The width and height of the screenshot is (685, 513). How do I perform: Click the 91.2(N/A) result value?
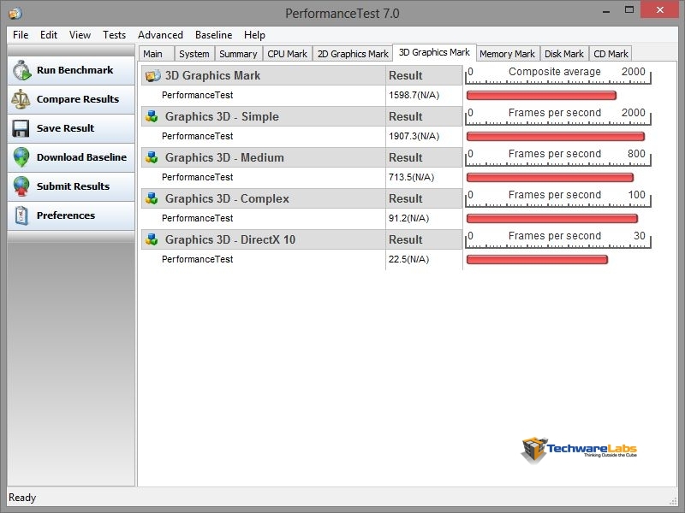409,218
